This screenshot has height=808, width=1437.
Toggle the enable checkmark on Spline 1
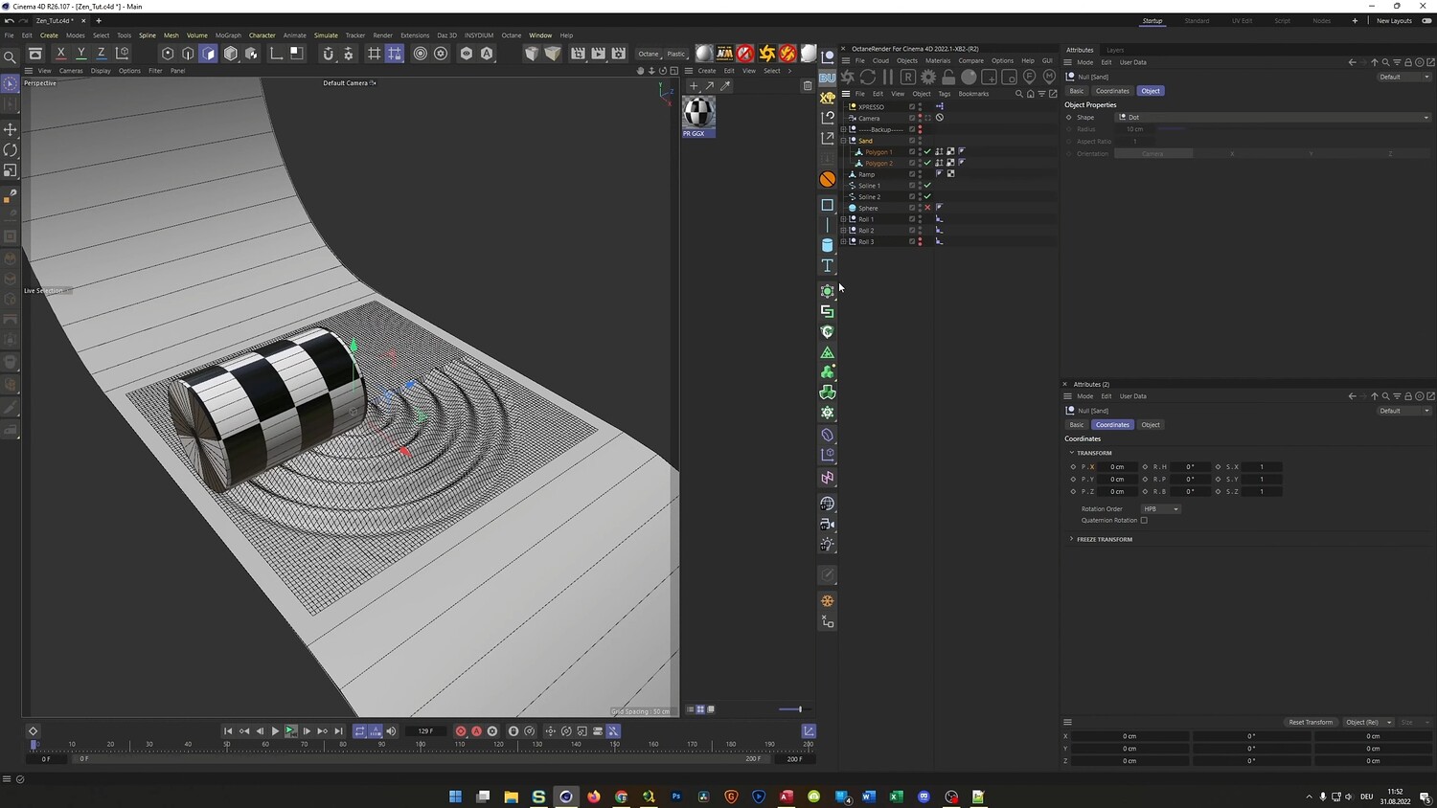click(x=927, y=186)
